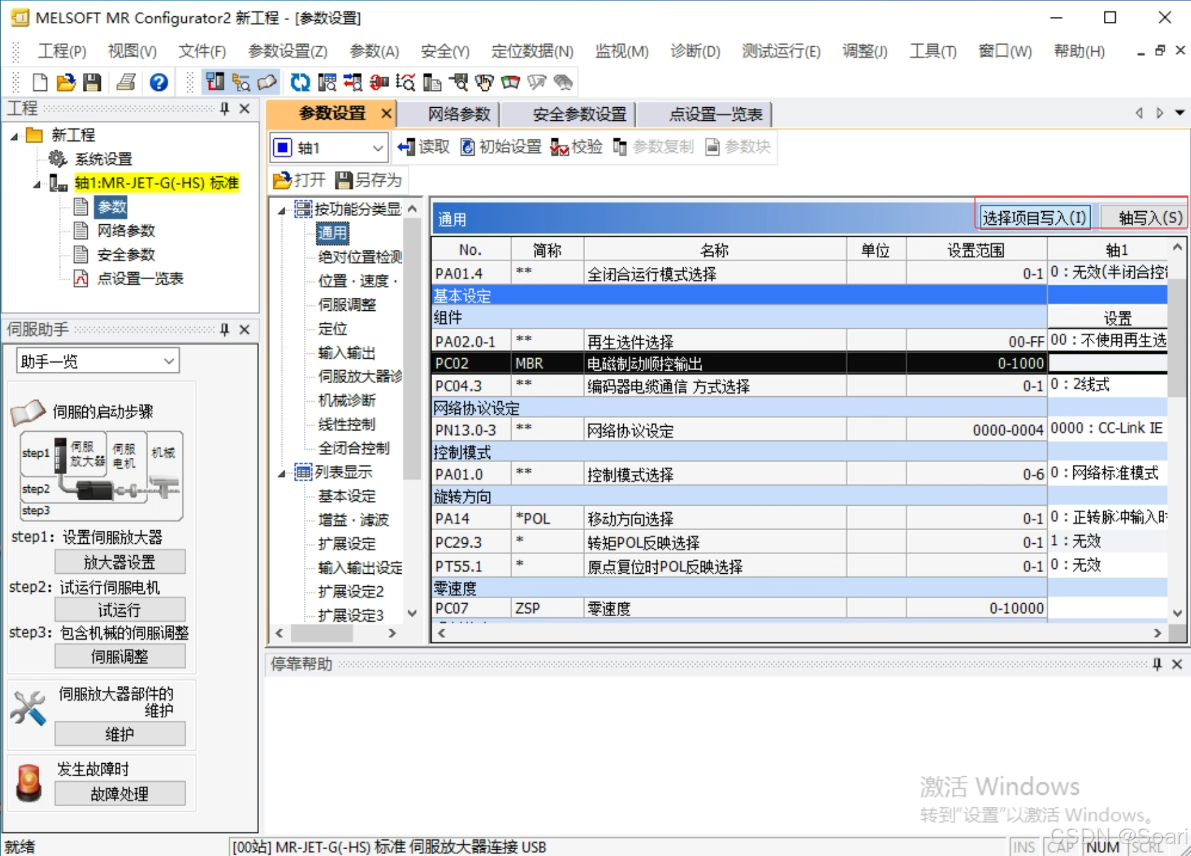
Task: Click 初始设置 initial settings button
Action: click(x=501, y=147)
